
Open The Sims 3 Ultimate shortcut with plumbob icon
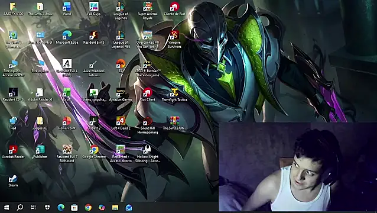tap(13, 40)
